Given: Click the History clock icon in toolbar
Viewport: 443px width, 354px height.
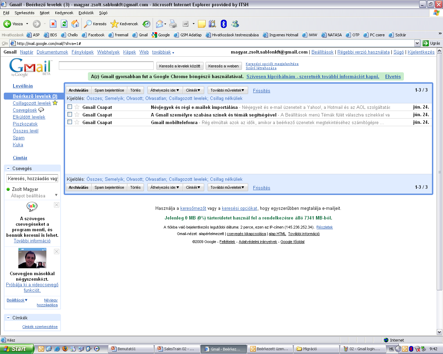Looking at the screenshot, I should click(x=146, y=24).
